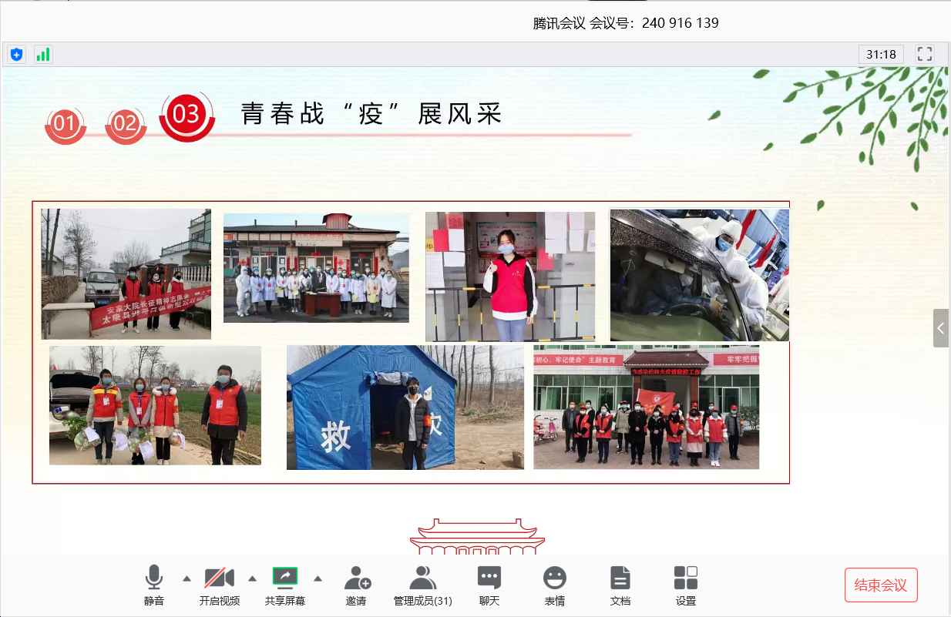
Task: Click the white protective suit car photo
Action: click(699, 275)
